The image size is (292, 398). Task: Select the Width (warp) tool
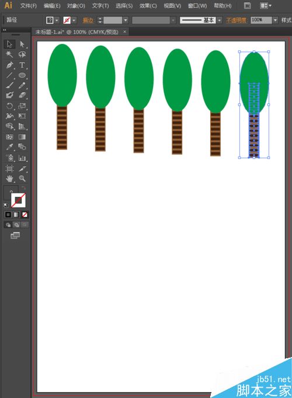(x=10, y=116)
